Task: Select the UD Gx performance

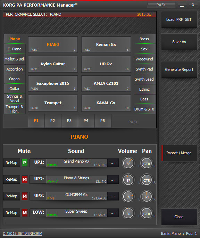Action: coord(106,64)
